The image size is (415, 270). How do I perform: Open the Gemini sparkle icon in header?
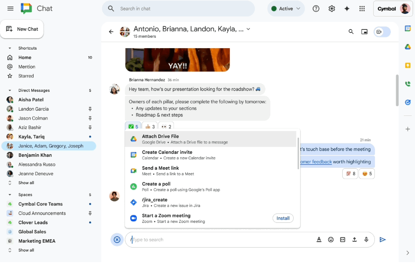point(347,9)
